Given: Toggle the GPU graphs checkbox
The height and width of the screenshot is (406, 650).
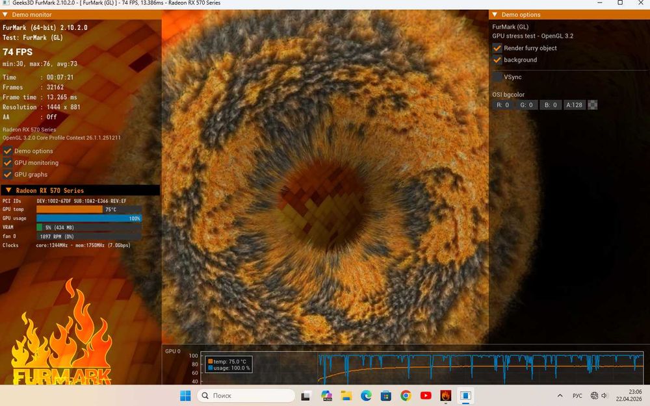Looking at the screenshot, I should 8,174.
